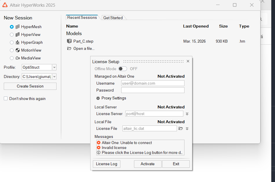Click the HyperMesh grid icon
Screen dimensions: 275x182
click(x=17, y=27)
